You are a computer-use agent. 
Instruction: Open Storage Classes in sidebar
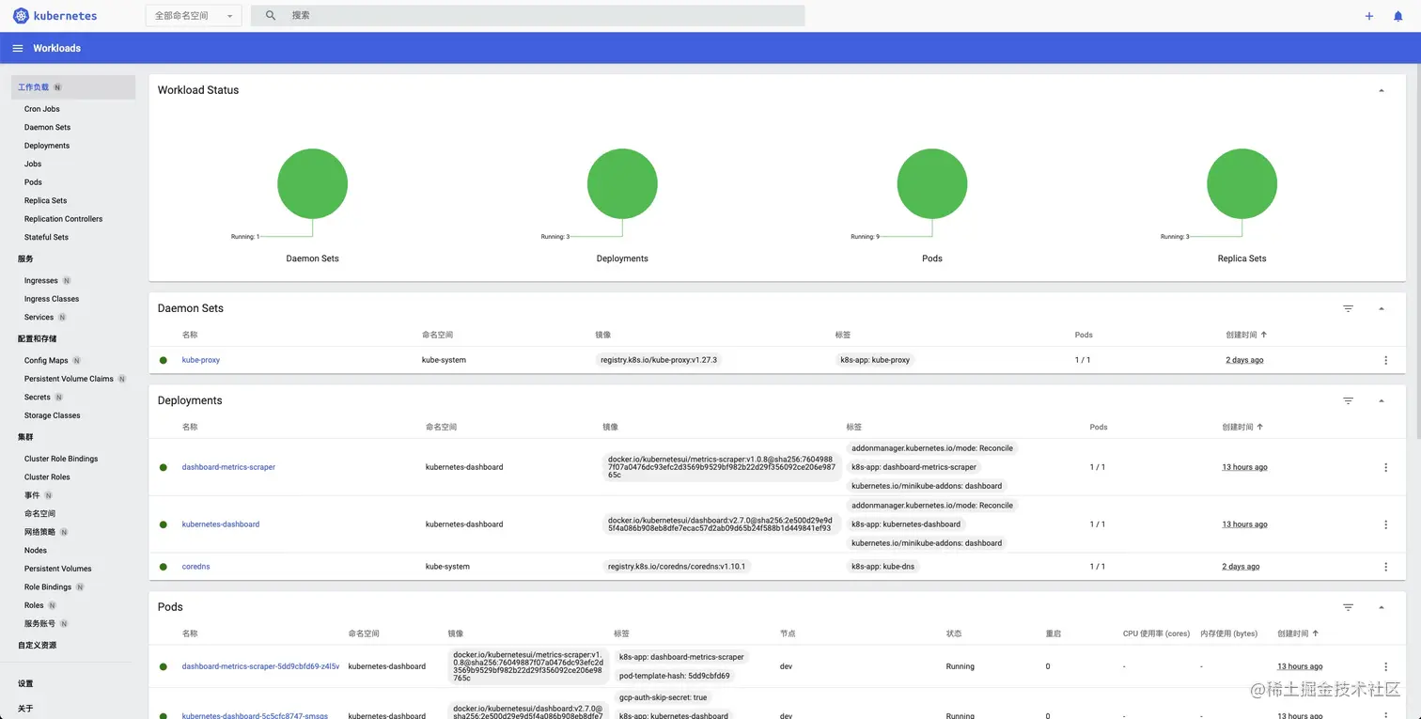tap(53, 415)
